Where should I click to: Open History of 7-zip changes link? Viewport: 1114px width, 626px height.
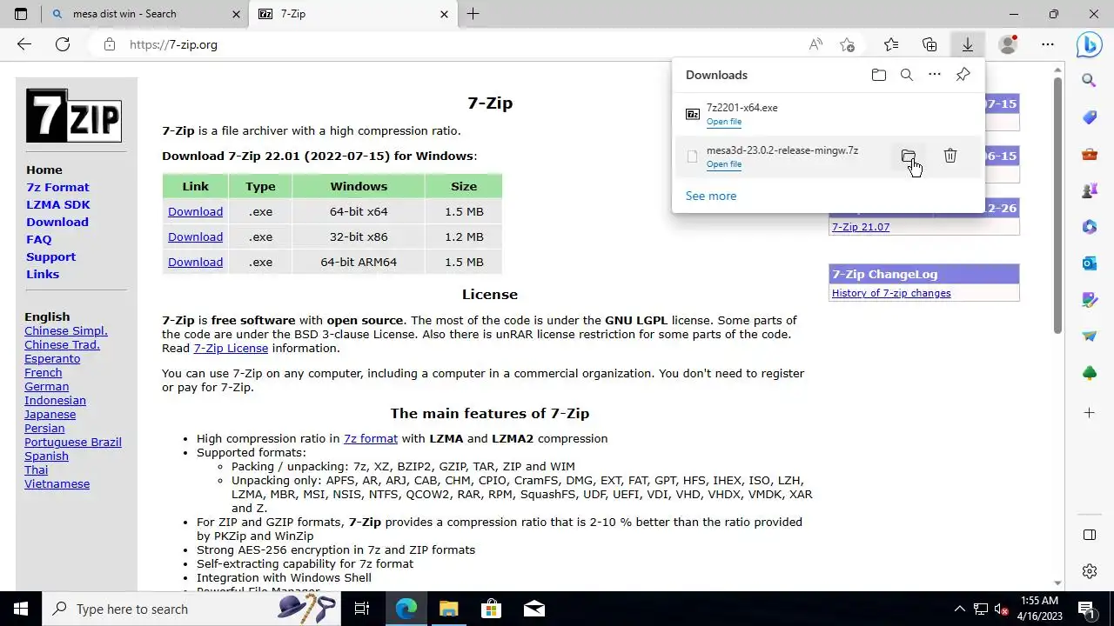point(891,293)
